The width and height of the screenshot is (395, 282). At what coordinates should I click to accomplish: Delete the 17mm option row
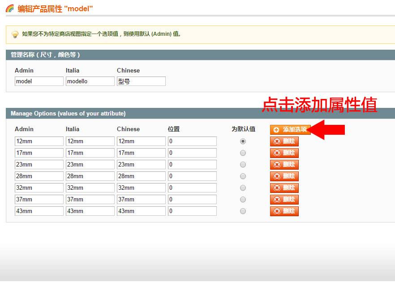tap(284, 153)
